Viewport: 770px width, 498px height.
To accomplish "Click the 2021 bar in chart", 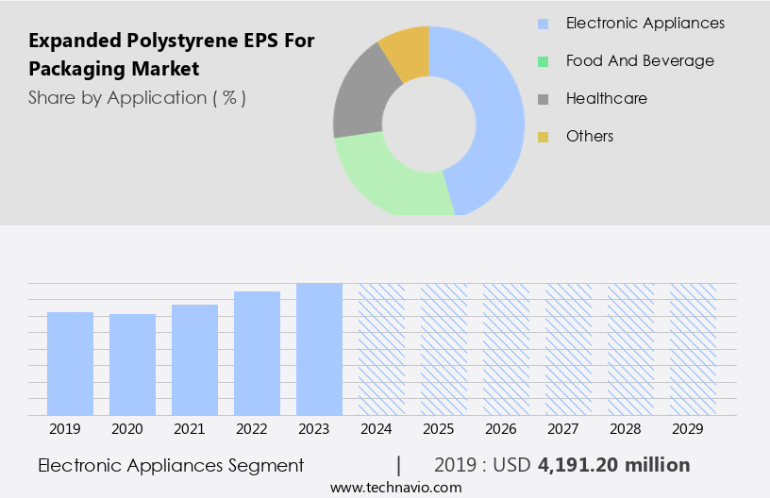I will tap(195, 359).
